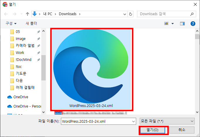
Task: Click the Forward navigation arrow
Action: (x=15, y=14)
